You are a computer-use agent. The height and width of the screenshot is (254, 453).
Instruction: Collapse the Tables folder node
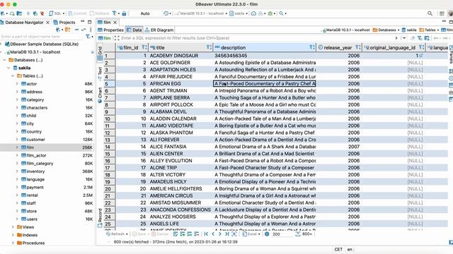click(13, 76)
